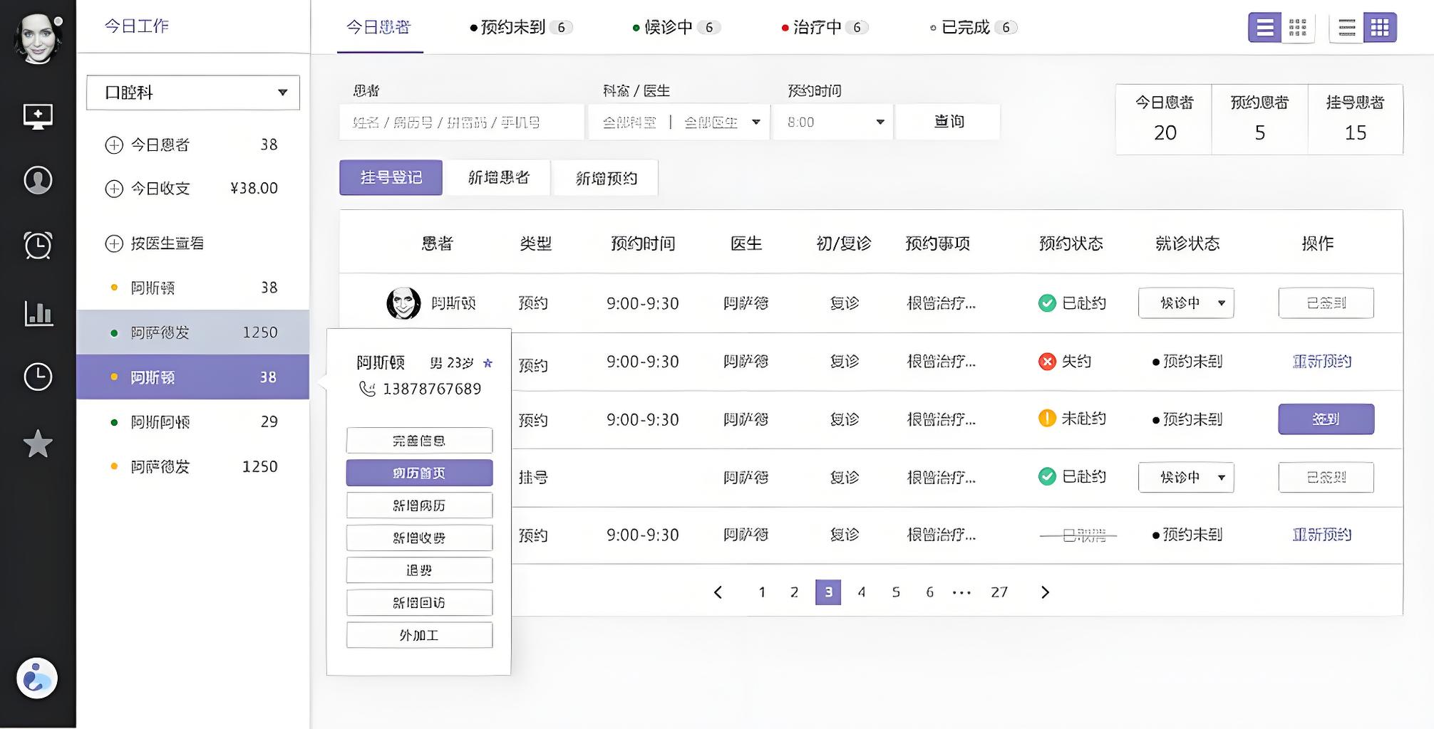Select the star favorites sidebar icon
Viewport: 1434px width, 729px height.
click(x=38, y=444)
